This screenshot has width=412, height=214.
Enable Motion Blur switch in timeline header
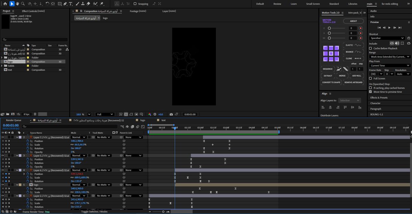(138, 127)
